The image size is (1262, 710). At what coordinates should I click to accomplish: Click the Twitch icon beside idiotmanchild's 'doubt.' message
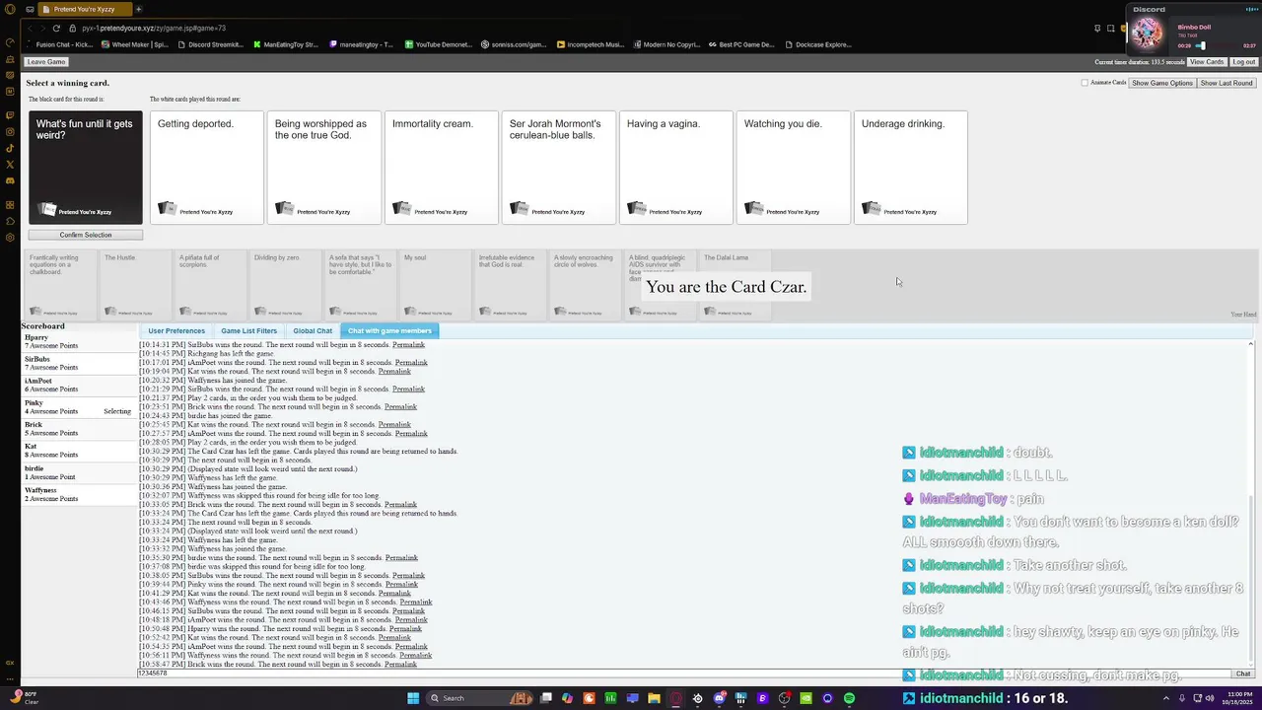[x=909, y=453]
